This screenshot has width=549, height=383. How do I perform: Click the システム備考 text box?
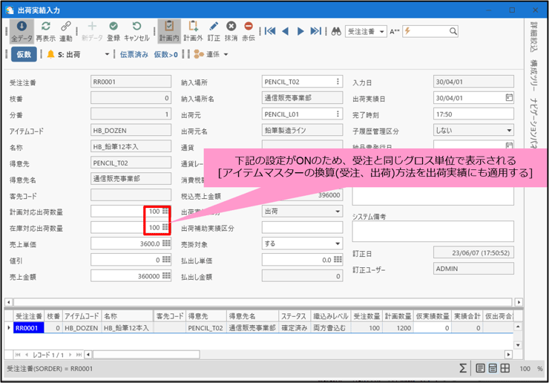tap(433, 231)
